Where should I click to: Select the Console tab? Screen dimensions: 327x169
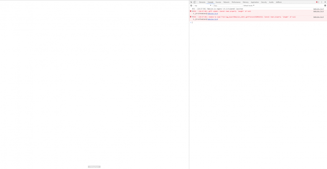pos(210,2)
